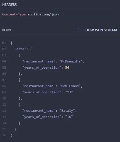This screenshot has width=120, height=142.
Task: Click the "Eataly" string value
Action: point(67,111)
